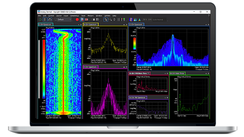Click the question mark help icon at menu bar end
This screenshot has height=137, width=244.
pos(209,16)
